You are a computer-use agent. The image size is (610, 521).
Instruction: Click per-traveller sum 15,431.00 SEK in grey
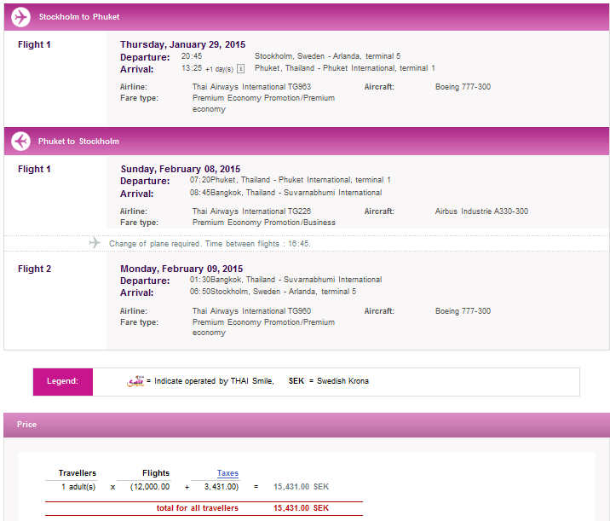tap(301, 487)
